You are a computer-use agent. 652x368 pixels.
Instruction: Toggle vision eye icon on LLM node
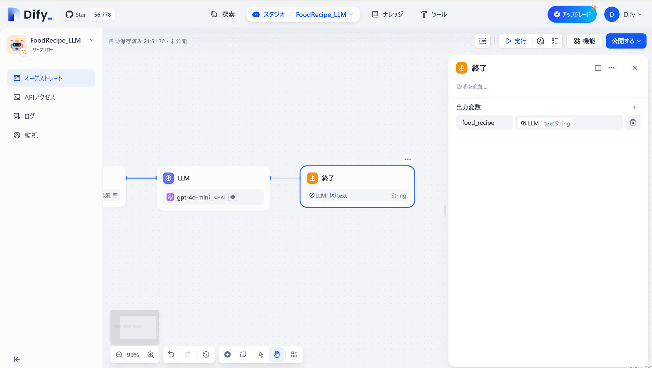(x=233, y=197)
